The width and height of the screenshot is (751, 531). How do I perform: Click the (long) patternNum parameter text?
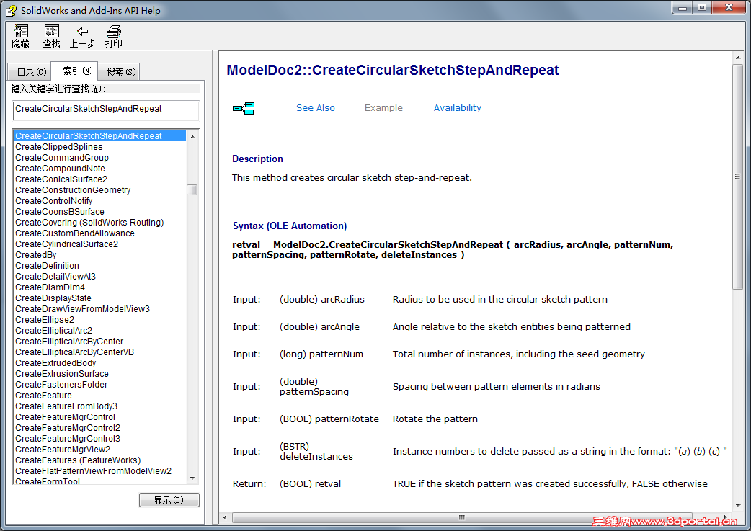pos(321,354)
